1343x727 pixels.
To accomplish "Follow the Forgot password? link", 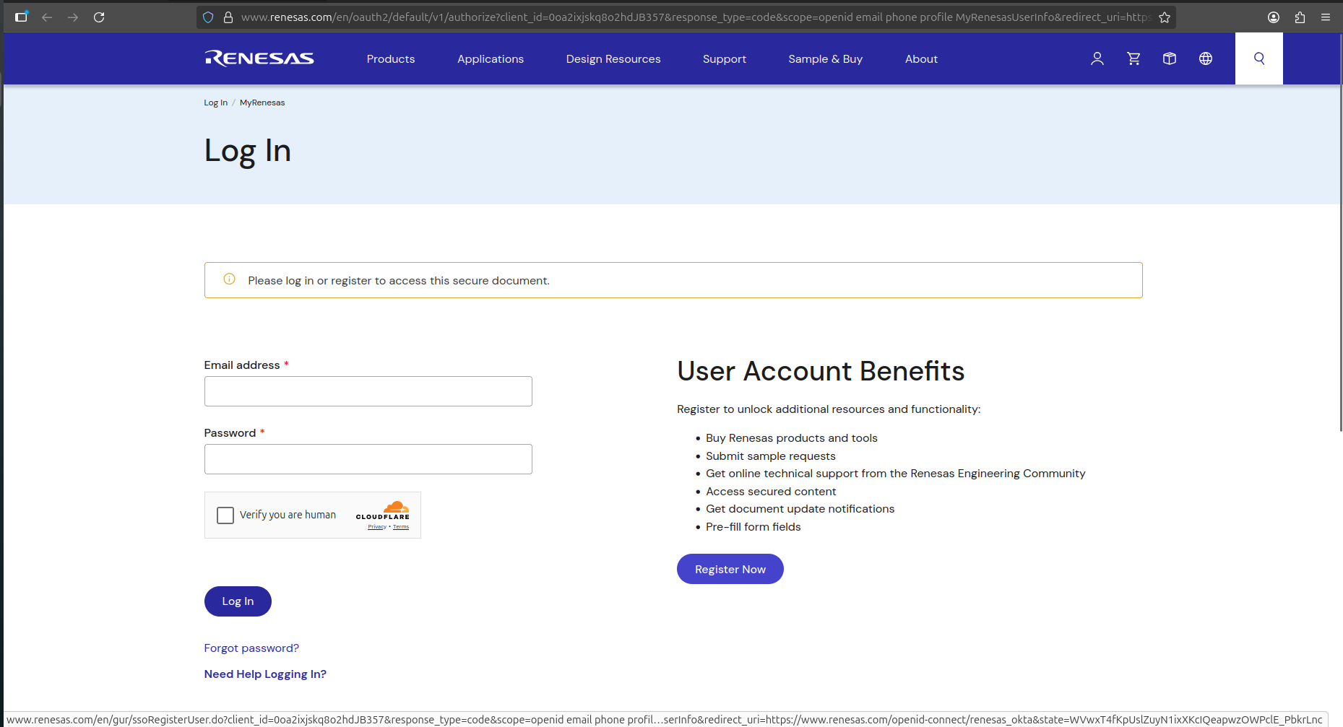I will click(x=251, y=648).
